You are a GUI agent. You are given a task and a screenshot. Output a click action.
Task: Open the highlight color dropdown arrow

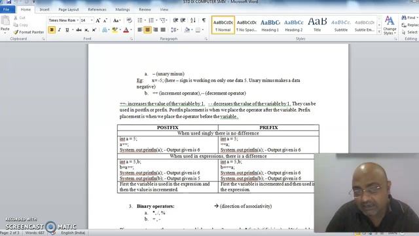(120, 29)
